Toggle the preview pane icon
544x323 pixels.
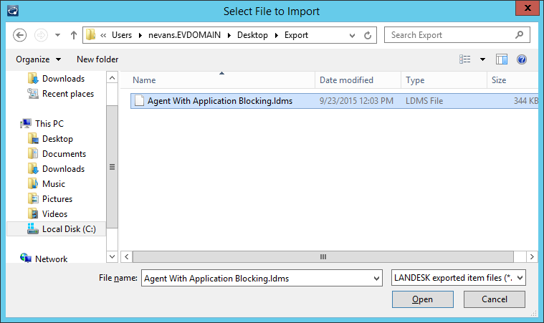502,59
